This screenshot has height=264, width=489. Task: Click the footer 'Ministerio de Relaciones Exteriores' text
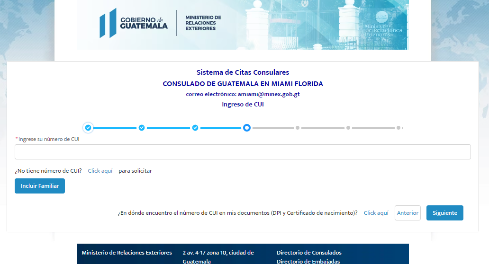[x=127, y=253]
